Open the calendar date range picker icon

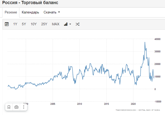[7, 24]
